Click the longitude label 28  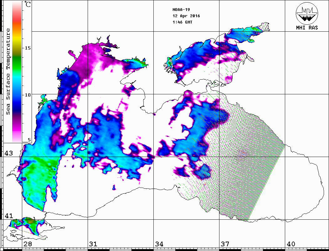pos(28,244)
